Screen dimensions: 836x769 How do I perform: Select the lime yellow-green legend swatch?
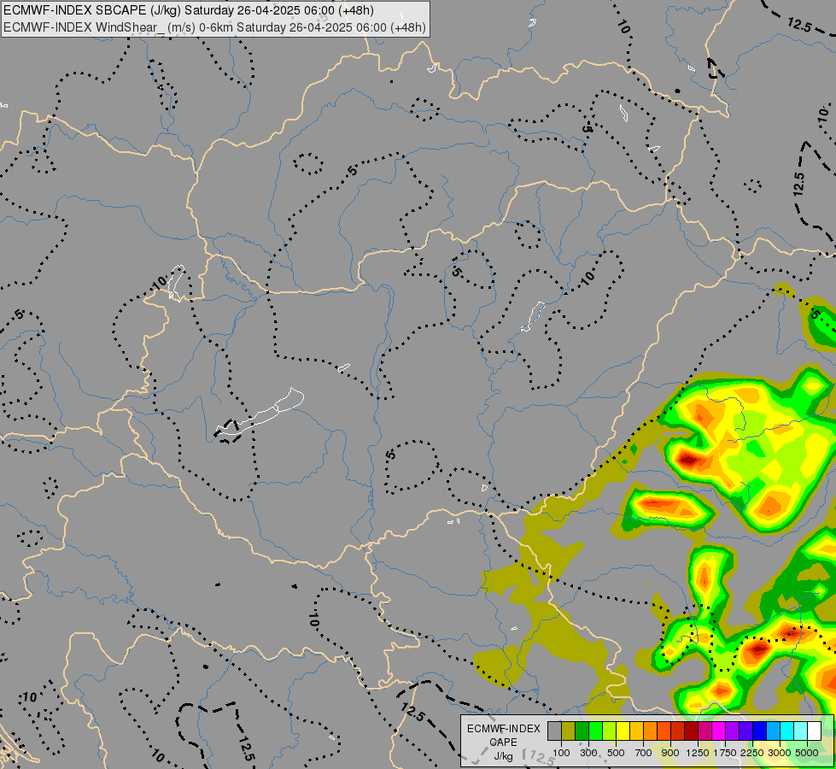(x=610, y=731)
